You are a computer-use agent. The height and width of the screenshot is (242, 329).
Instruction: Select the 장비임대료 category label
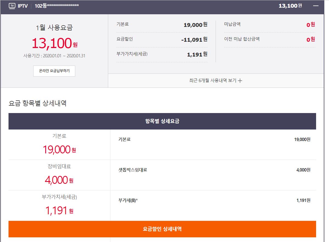tap(59, 166)
